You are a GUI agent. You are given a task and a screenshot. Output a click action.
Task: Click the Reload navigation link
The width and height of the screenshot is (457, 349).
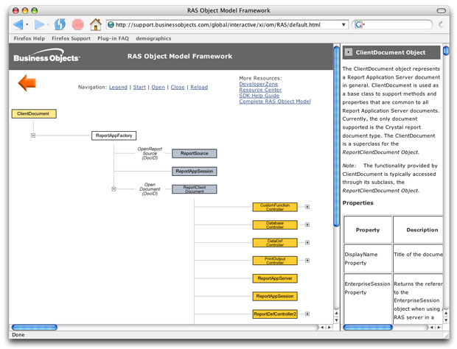pyautogui.click(x=199, y=87)
